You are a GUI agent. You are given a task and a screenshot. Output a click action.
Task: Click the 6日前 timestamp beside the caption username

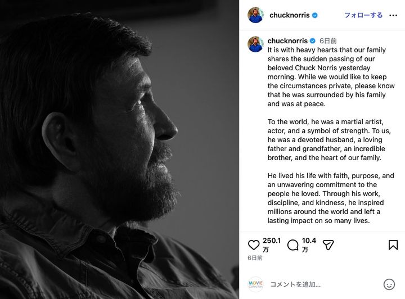(x=328, y=41)
